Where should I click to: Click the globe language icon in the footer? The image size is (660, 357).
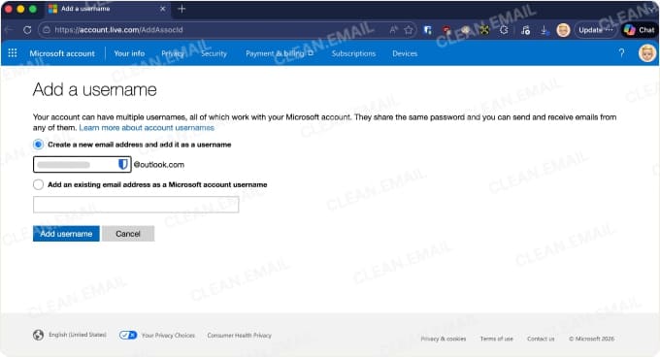tap(38, 335)
